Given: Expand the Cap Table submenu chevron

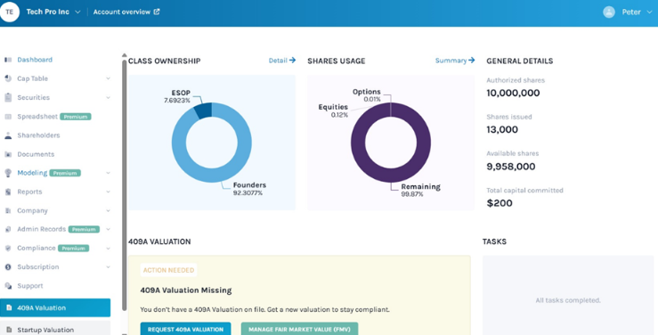Looking at the screenshot, I should (x=109, y=78).
